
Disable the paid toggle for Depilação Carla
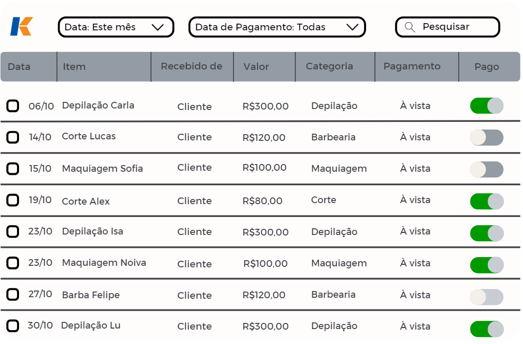[x=486, y=106]
